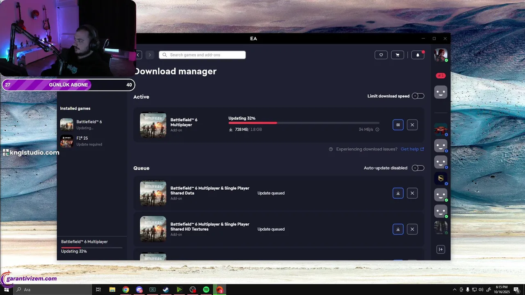
Task: Open Battlefield 6 in Installed games
Action: tap(92, 125)
